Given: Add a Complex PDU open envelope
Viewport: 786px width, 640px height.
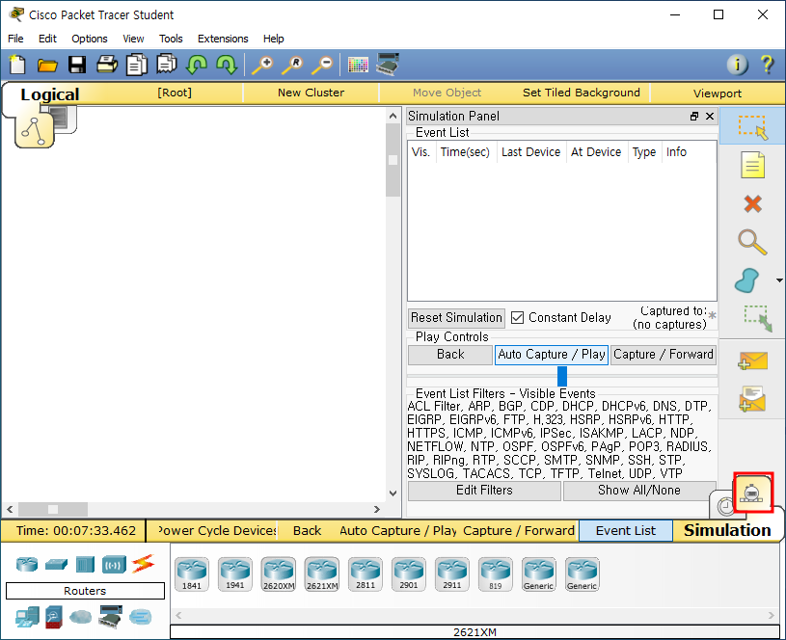Looking at the screenshot, I should click(752, 399).
